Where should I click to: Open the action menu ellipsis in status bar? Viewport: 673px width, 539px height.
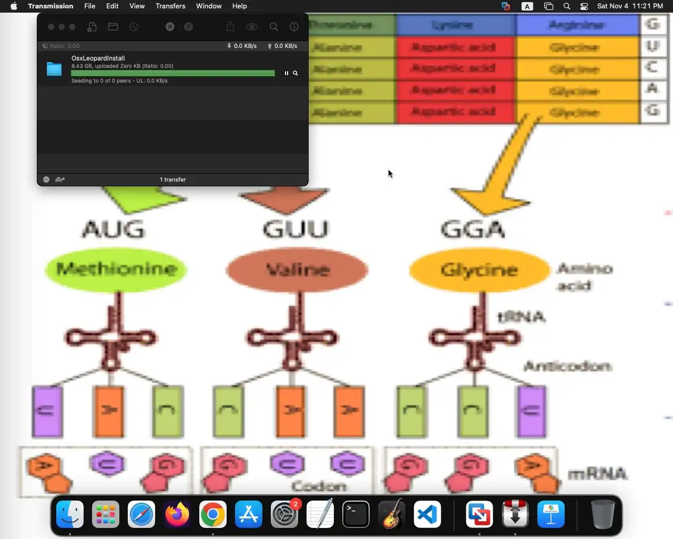point(46,179)
